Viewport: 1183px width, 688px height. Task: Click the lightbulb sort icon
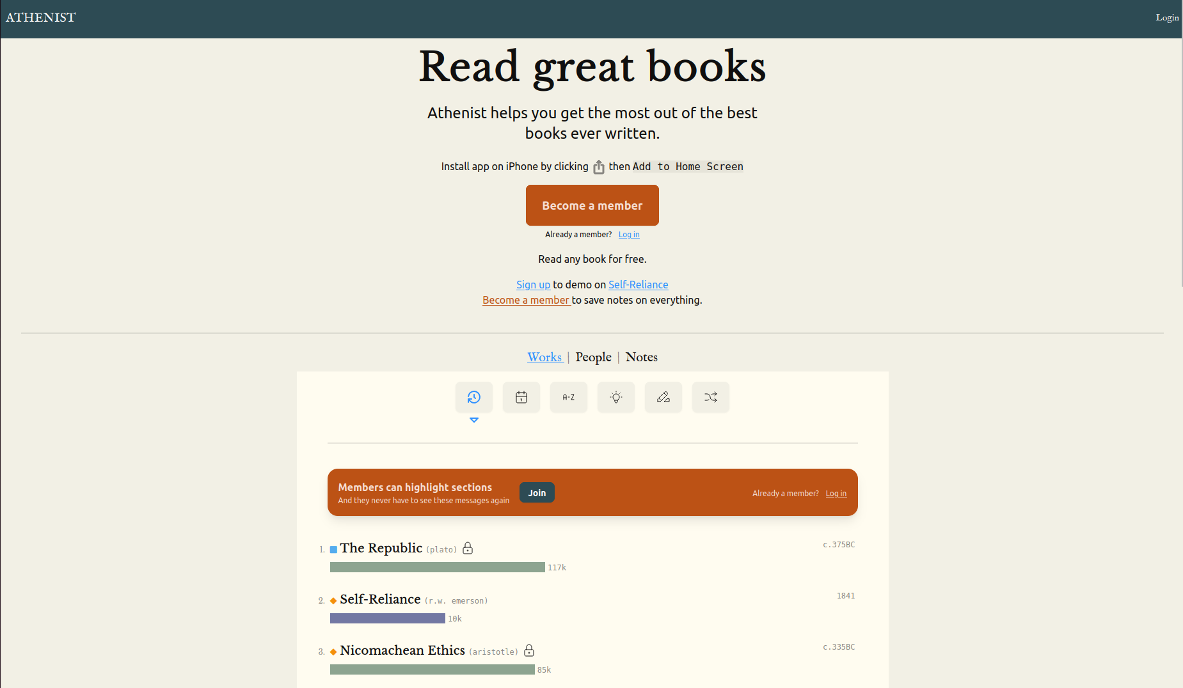[x=616, y=397]
